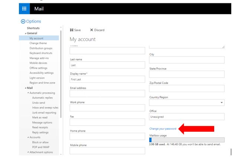Select the Office field showing Unassigned
Screen dimensions: 245x159
pos(187,116)
